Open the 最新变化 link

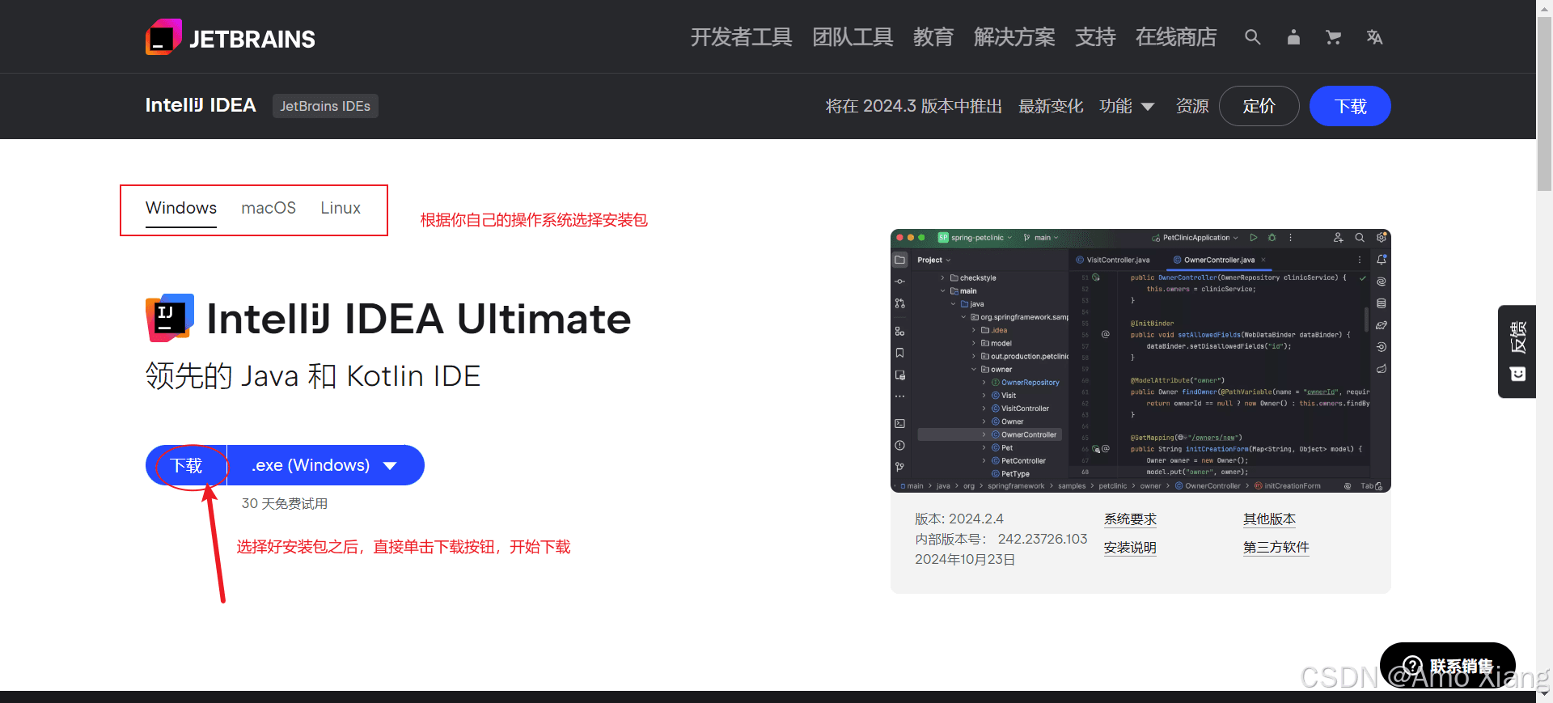[1051, 106]
